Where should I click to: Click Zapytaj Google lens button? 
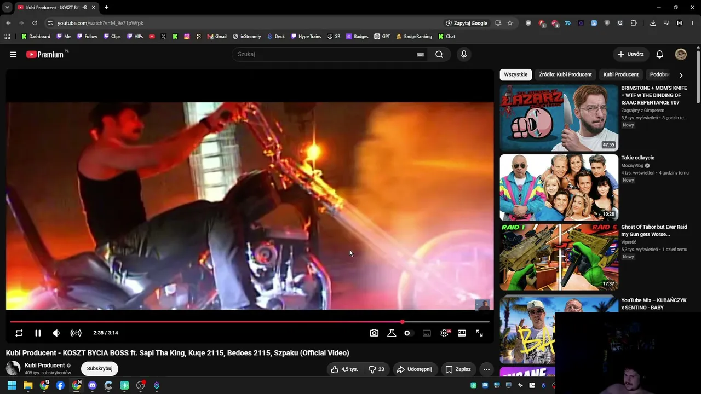tap(467, 23)
